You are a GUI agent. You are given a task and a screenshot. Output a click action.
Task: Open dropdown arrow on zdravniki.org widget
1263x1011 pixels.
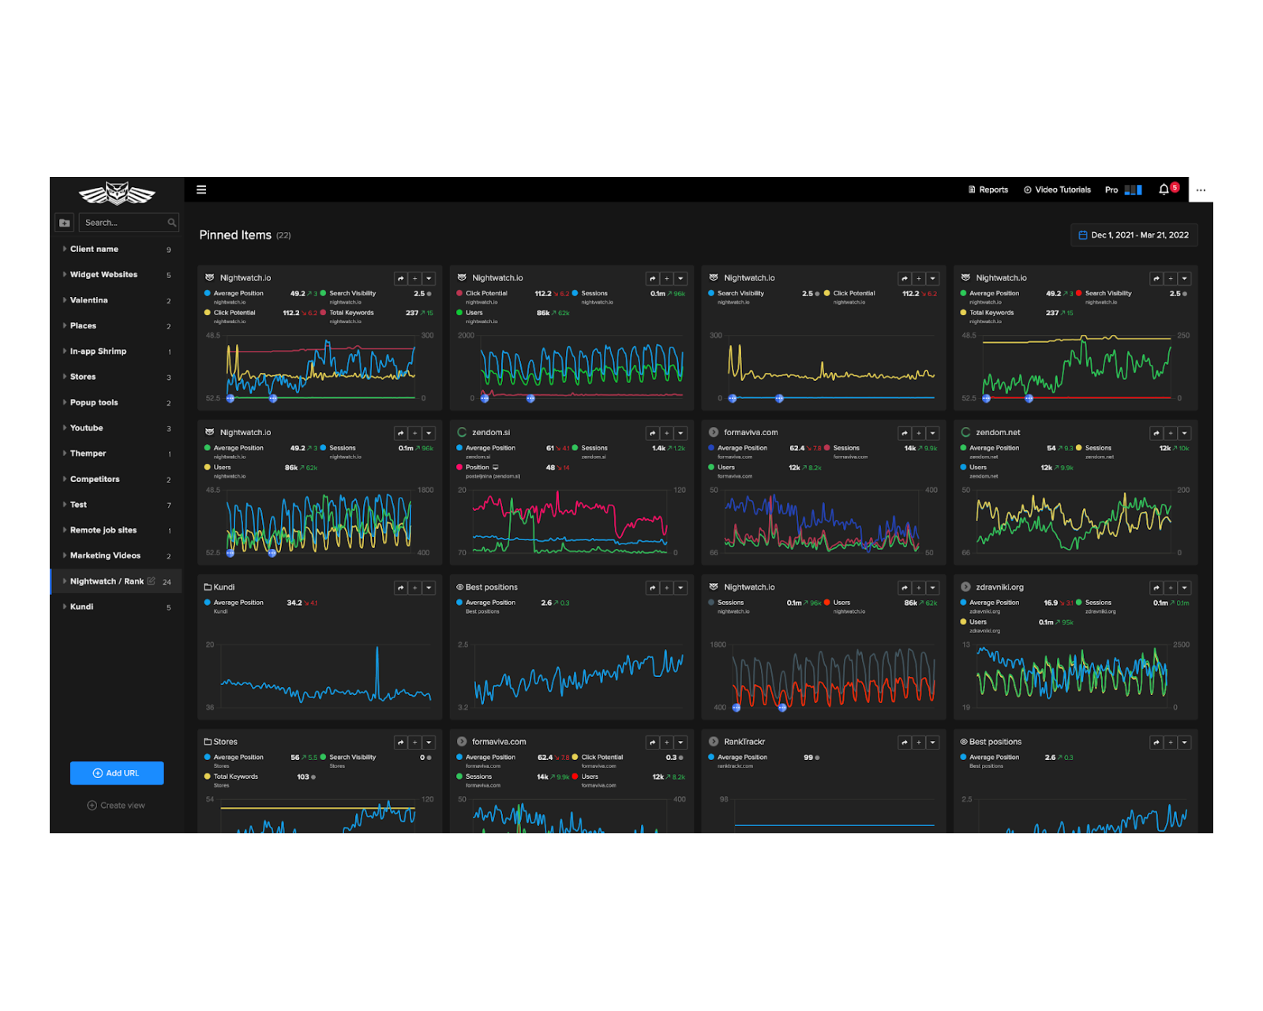pyautogui.click(x=1184, y=588)
